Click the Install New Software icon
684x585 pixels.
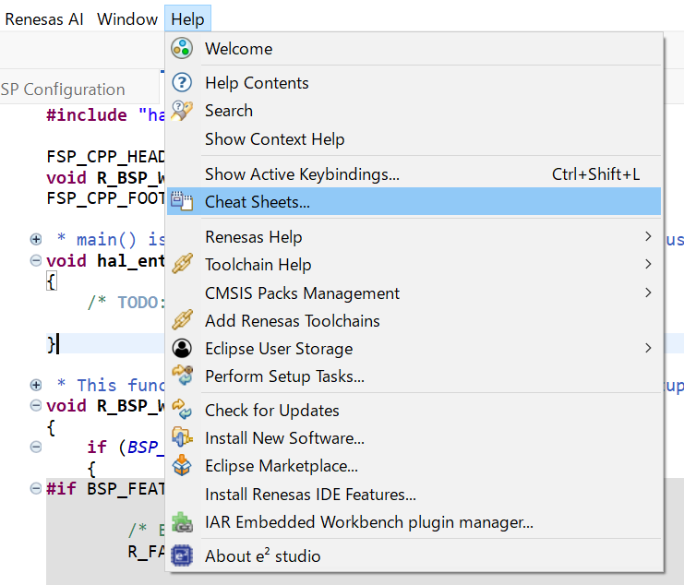coord(182,437)
